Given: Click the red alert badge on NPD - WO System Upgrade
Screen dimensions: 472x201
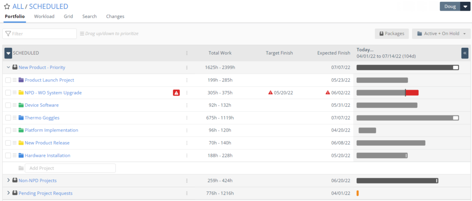Looking at the screenshot, I should pos(177,93).
